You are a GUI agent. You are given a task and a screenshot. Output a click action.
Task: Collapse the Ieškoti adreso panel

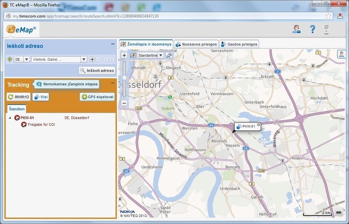113,44
